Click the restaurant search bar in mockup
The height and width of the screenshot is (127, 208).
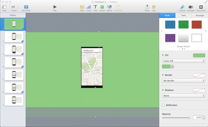tap(92, 50)
